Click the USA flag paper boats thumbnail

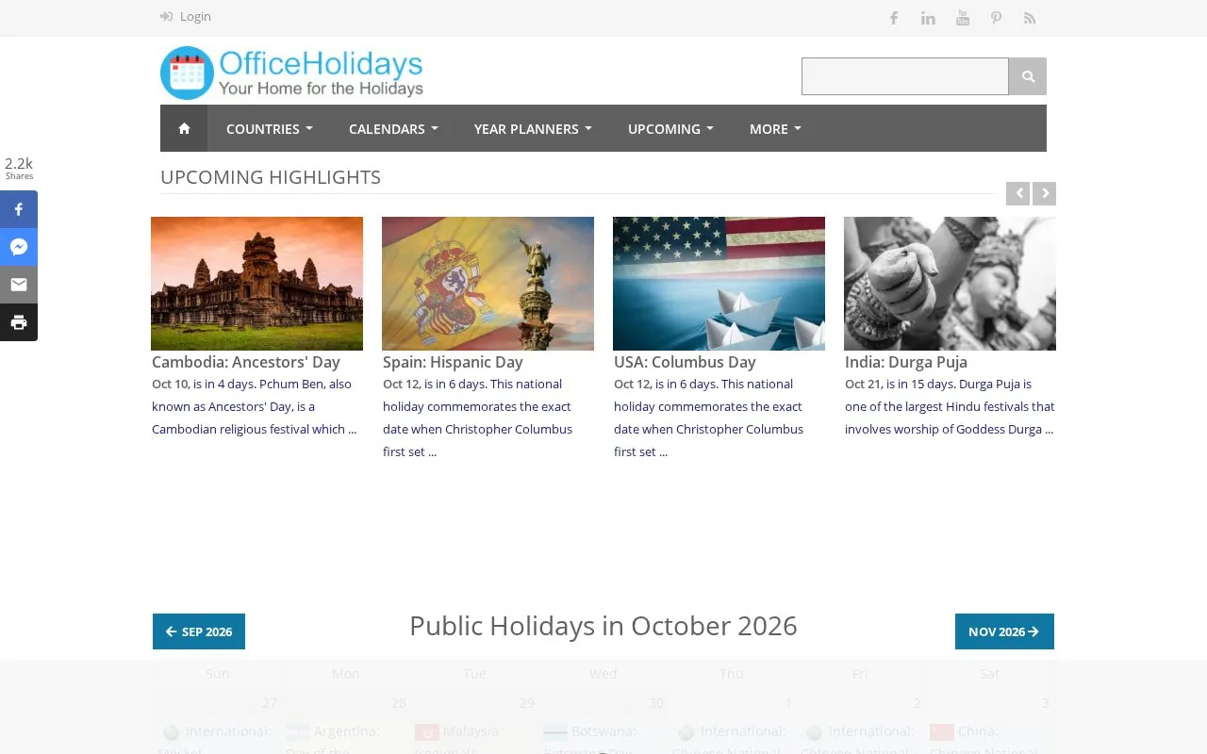tap(719, 284)
